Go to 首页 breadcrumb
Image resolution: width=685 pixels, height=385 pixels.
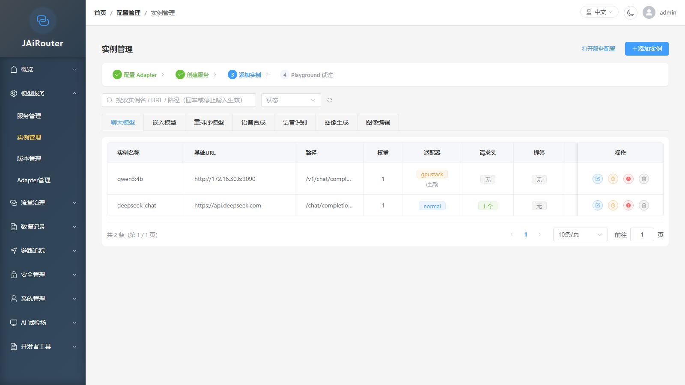tap(100, 13)
